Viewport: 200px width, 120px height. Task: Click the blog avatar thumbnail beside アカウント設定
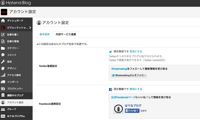[x=4, y=12]
